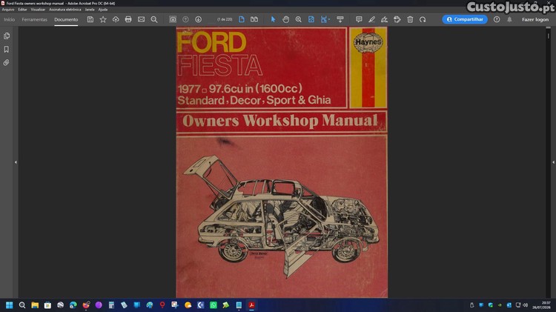Add a comment with the speech bubble icon
Screen dimensions: 556x312
[359, 19]
